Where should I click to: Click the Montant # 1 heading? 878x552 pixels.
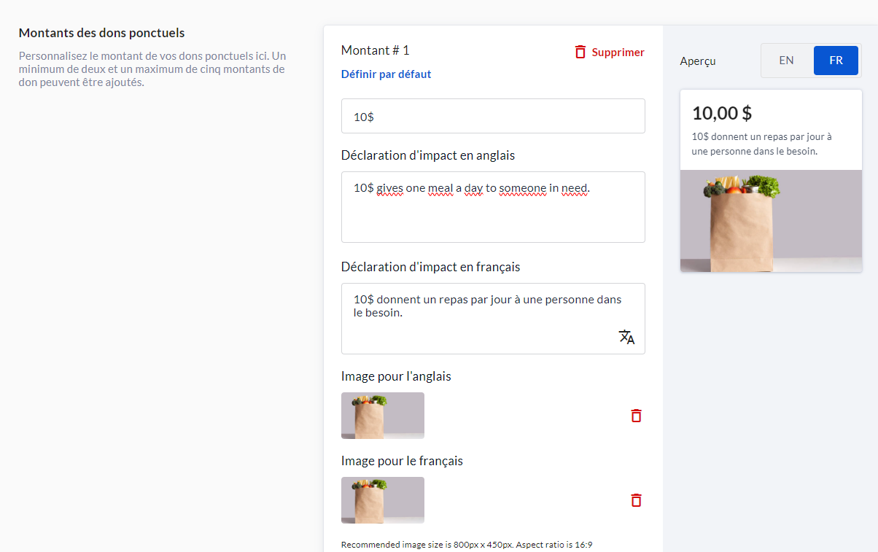click(x=375, y=50)
